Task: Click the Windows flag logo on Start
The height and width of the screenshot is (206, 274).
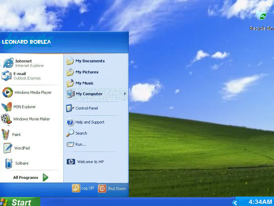Action: (4, 202)
